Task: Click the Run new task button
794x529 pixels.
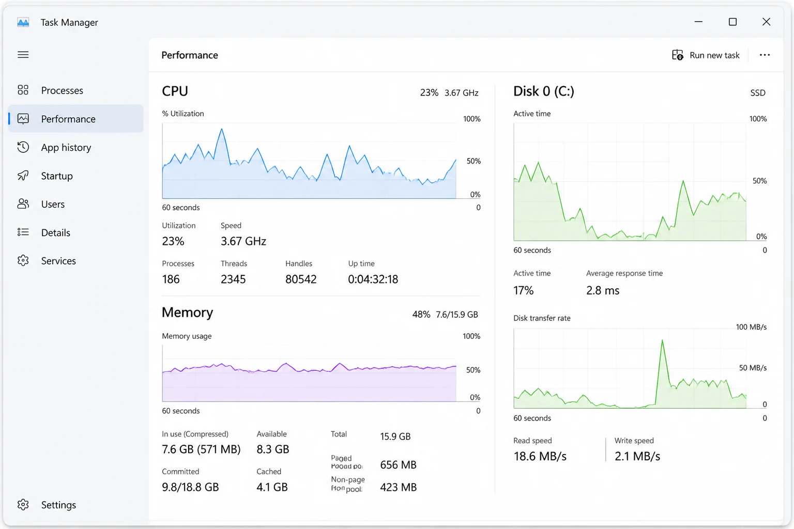Action: pos(706,55)
